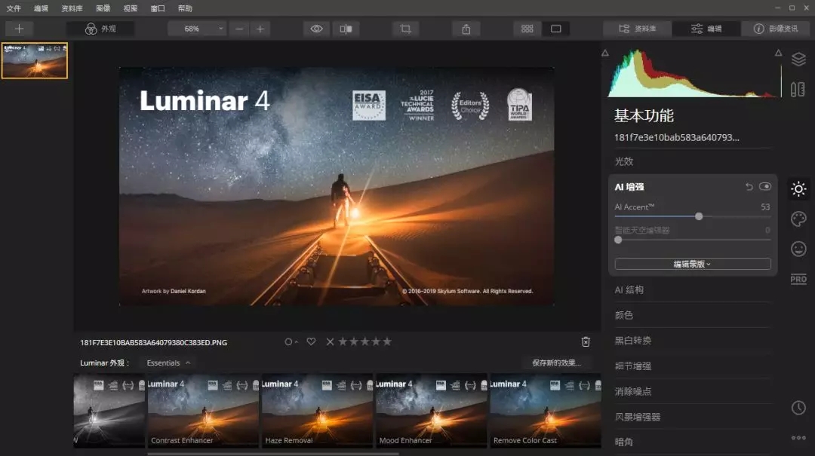Open the crop tool

(x=405, y=29)
